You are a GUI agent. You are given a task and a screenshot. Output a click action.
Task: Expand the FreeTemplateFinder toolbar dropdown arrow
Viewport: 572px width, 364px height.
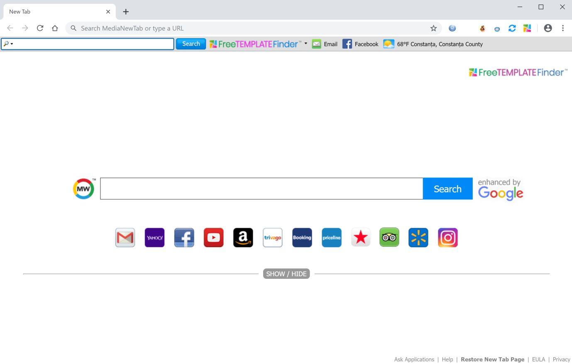306,43
